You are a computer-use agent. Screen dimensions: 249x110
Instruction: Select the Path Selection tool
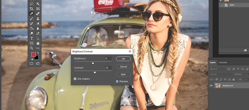[x=38, y=38]
